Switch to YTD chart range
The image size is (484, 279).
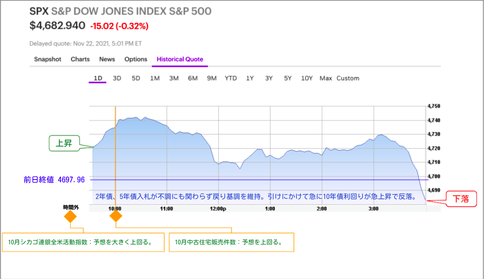pos(231,78)
